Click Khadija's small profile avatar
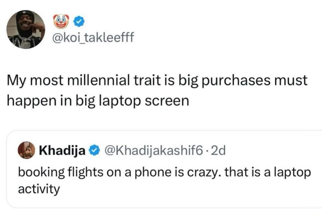The image size is (322, 215). click(x=26, y=150)
